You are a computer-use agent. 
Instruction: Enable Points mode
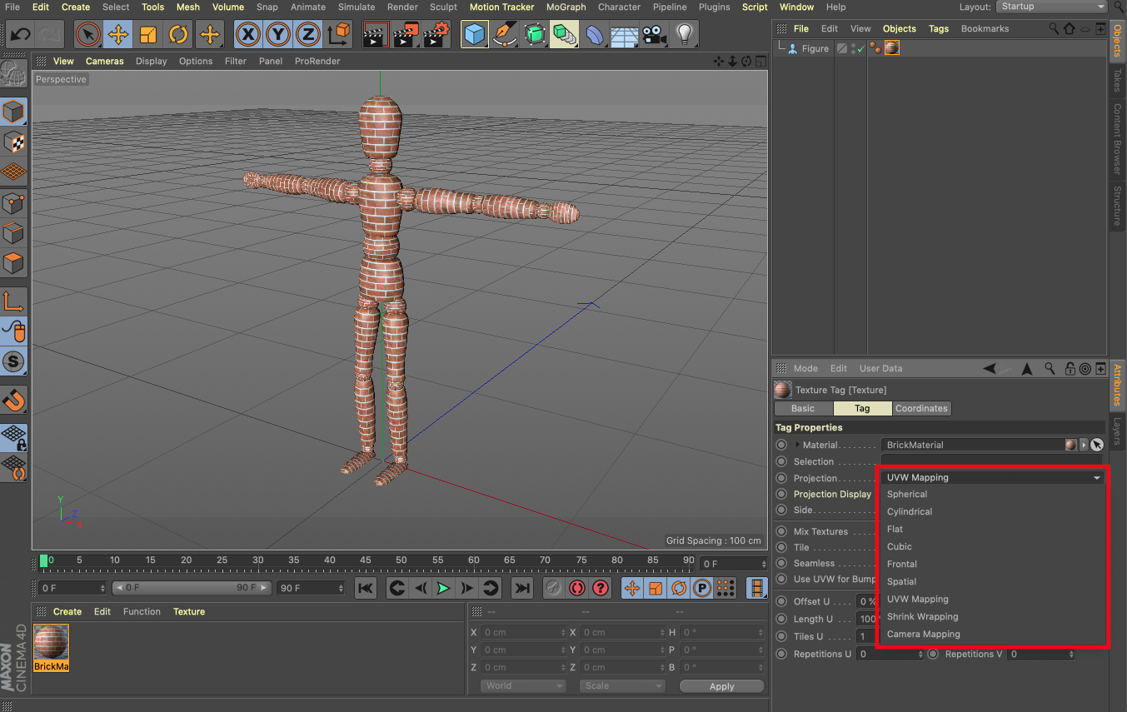click(x=13, y=202)
